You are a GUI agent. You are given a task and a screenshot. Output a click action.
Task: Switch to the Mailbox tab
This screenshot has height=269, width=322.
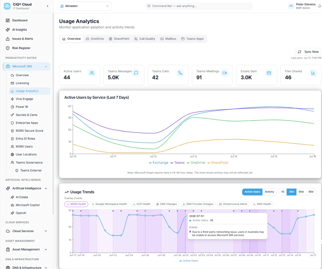tap(168, 39)
